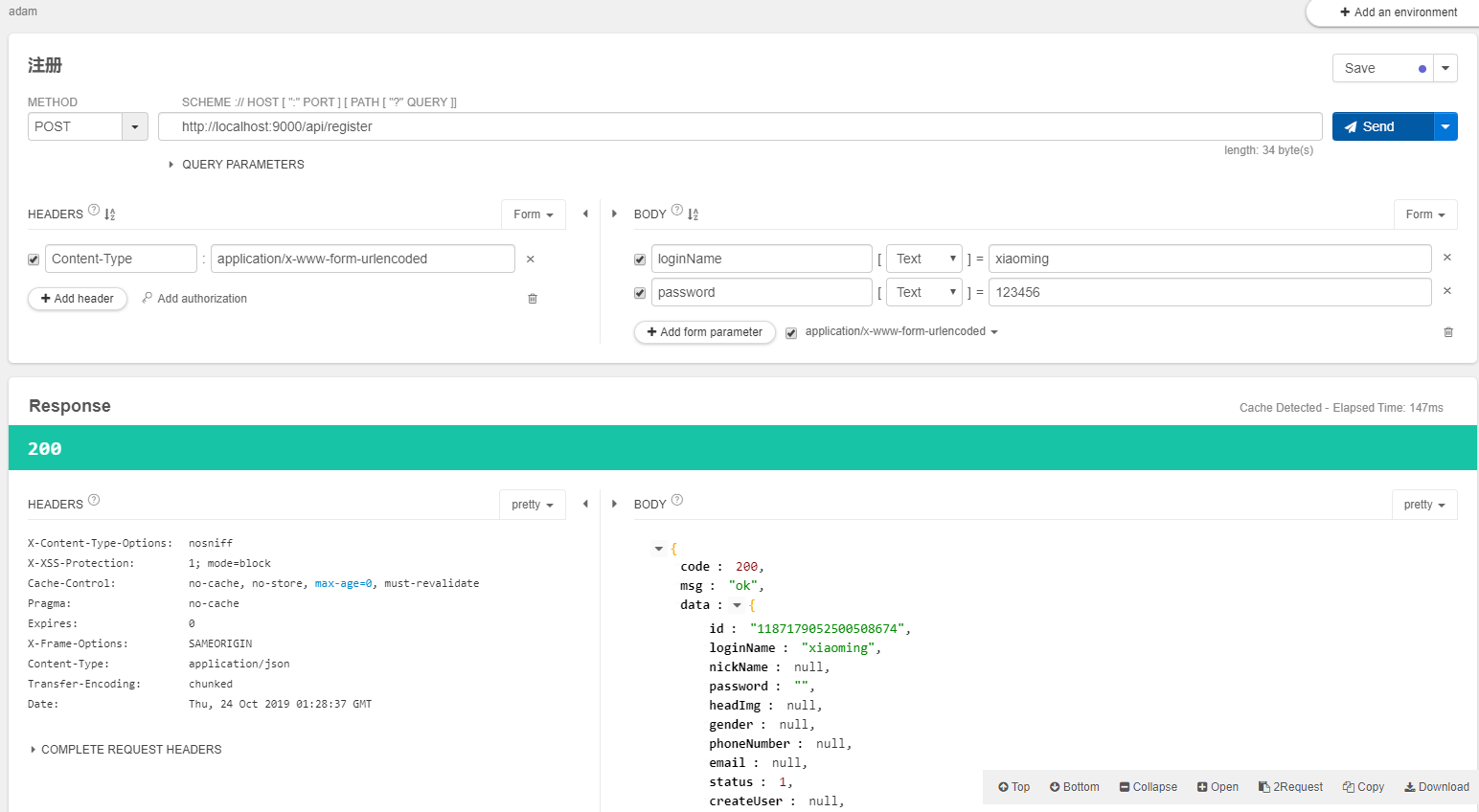Open the response JSON tree fully
This screenshot has width=1479, height=812.
pos(1217,787)
